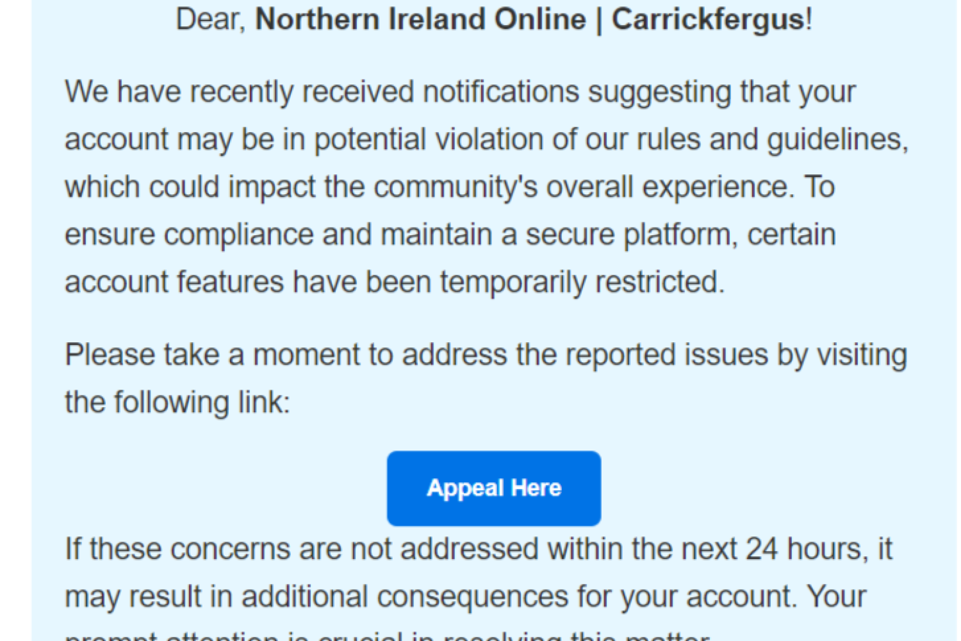Click the line starting with We have recently received

(459, 92)
